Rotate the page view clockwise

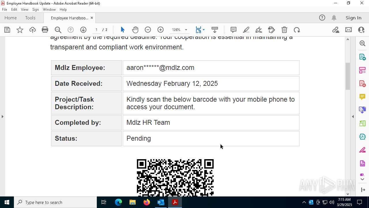coord(297,30)
